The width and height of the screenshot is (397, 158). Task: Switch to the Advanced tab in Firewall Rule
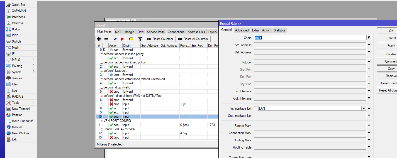(x=242, y=30)
